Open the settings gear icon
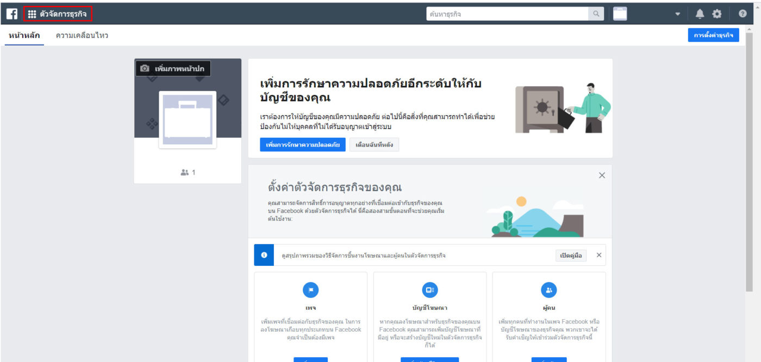Viewport: 761px width, 362px height. (x=717, y=14)
